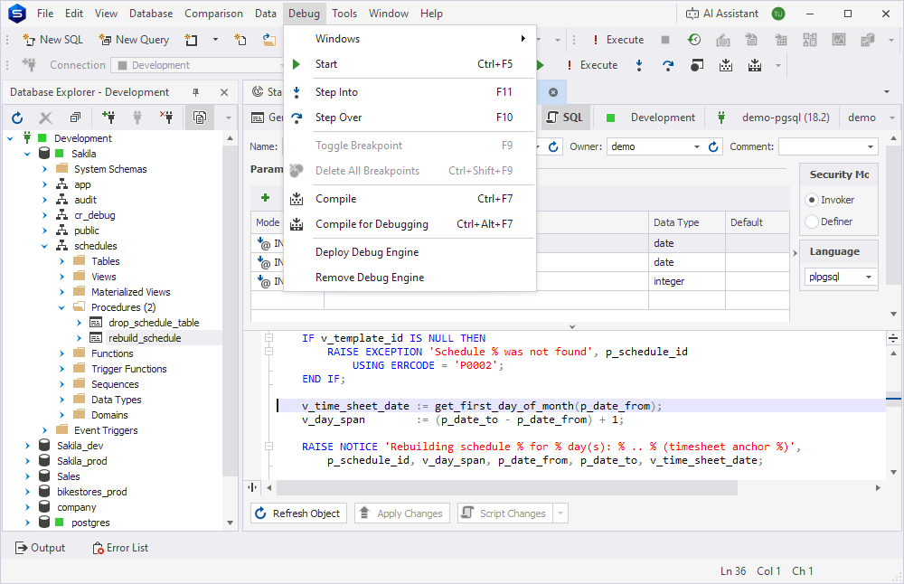Select the bikestores_prod database

pos(91,492)
